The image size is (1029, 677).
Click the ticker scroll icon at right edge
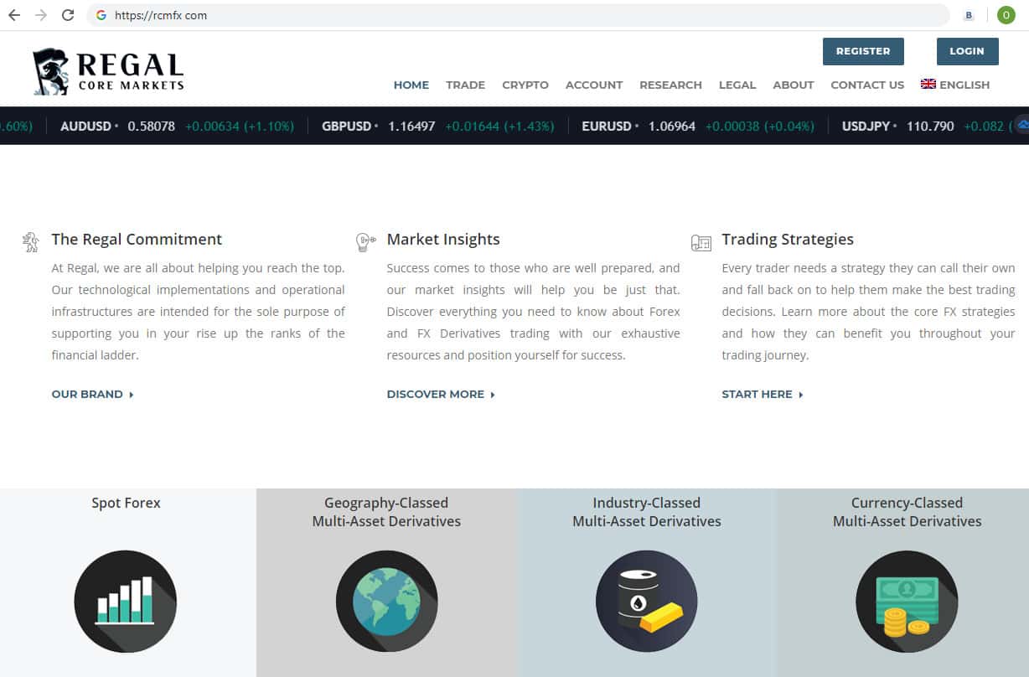1021,126
